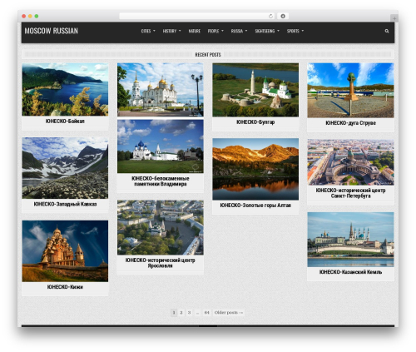Open the Yaroslavl aerial city thumbnail
The width and height of the screenshot is (416, 352).
pos(161,228)
